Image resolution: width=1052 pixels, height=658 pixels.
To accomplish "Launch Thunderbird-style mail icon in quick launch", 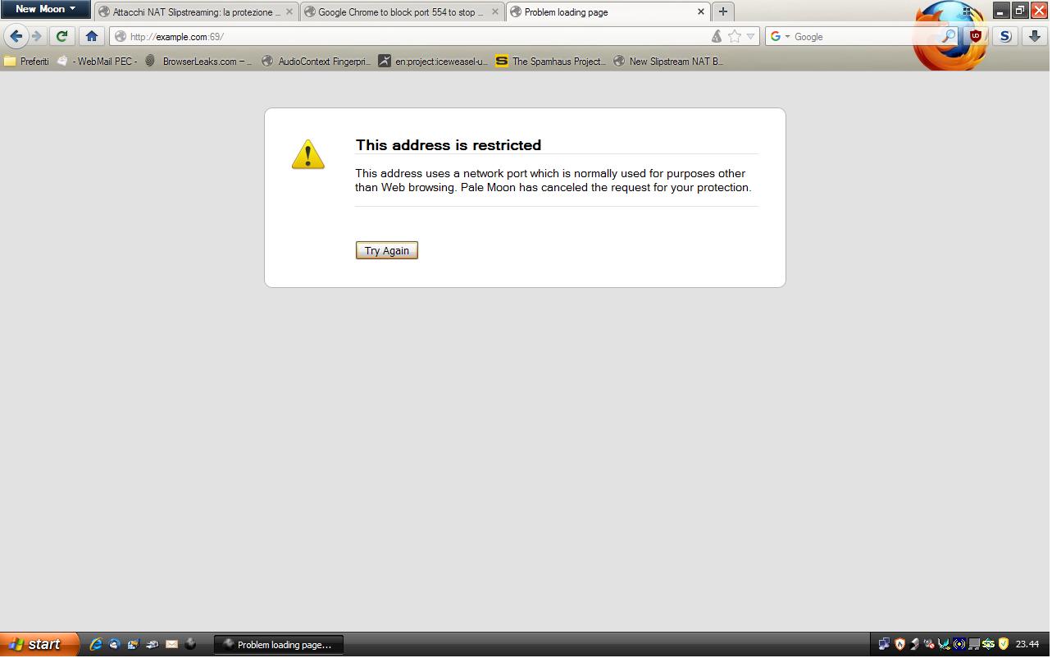I will (x=115, y=644).
